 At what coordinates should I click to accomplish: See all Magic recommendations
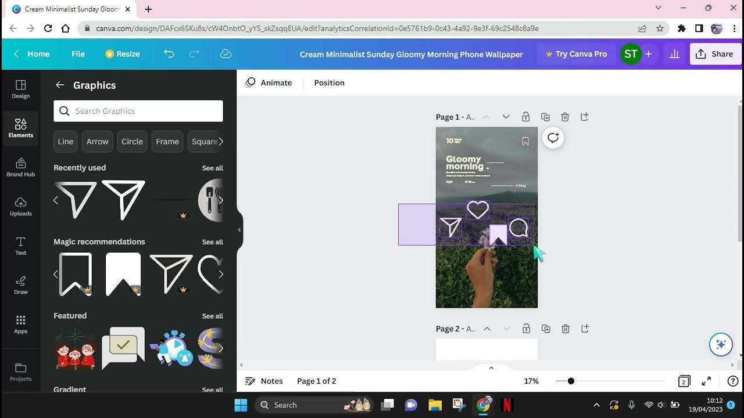212,242
